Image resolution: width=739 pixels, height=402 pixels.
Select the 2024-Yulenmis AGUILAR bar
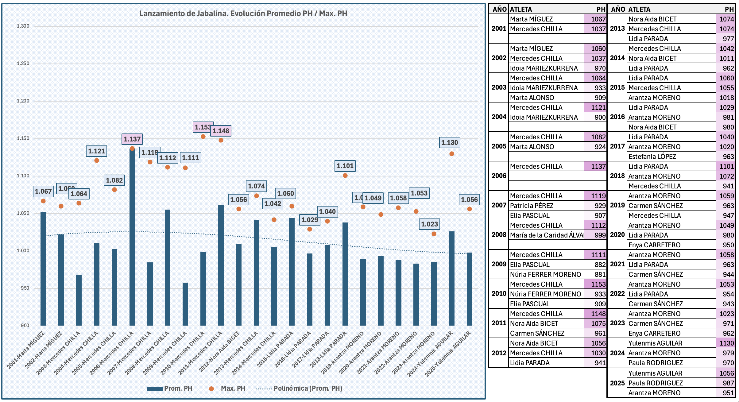451,279
